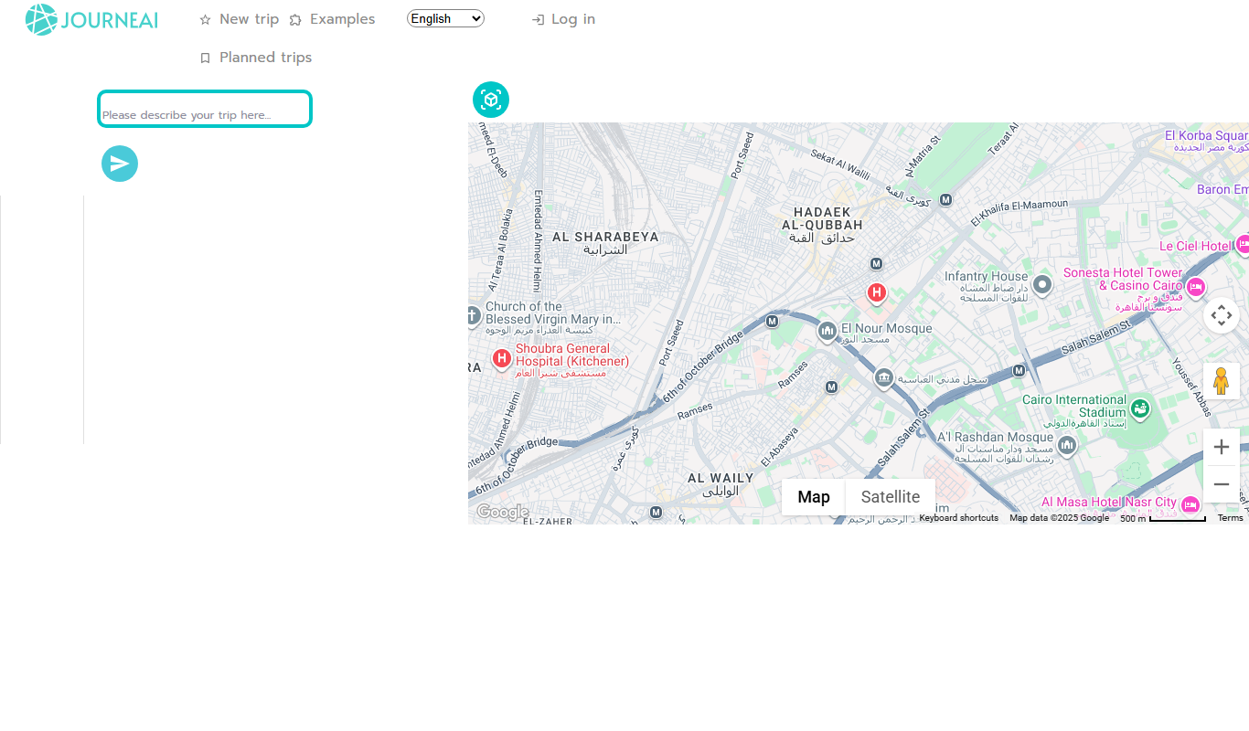Click the Infantry House pin

tap(1041, 285)
